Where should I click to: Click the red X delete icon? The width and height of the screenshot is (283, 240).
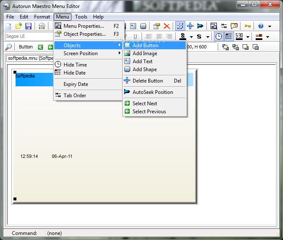coord(167,26)
